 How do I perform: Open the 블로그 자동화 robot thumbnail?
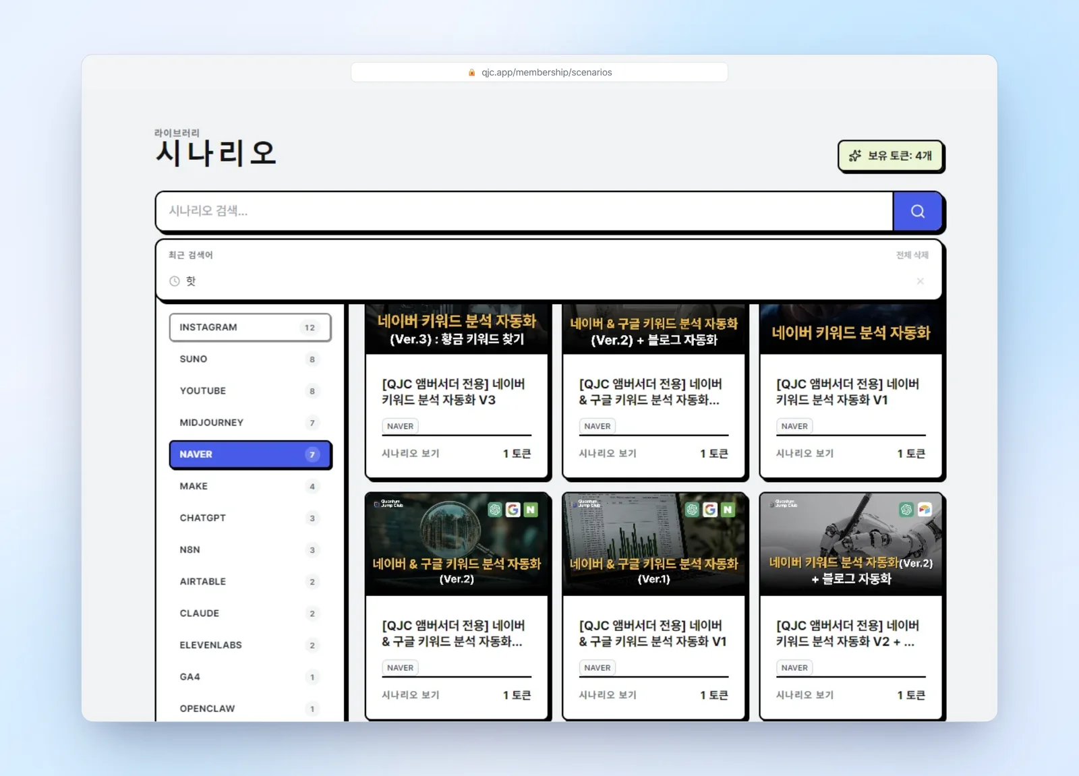pyautogui.click(x=850, y=544)
